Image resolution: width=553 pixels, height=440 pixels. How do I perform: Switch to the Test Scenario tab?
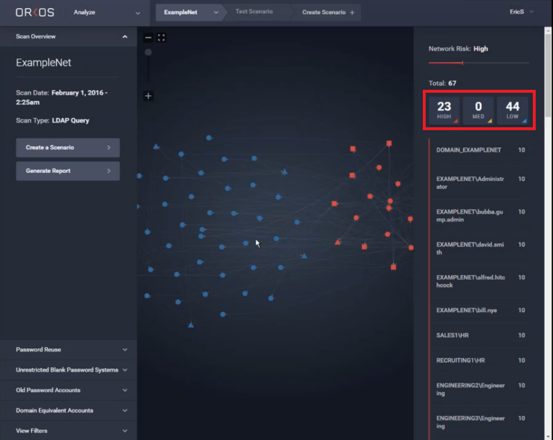click(254, 12)
